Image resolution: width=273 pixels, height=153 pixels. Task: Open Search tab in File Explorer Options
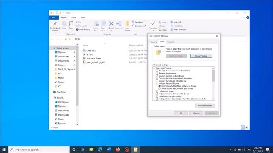171,42
